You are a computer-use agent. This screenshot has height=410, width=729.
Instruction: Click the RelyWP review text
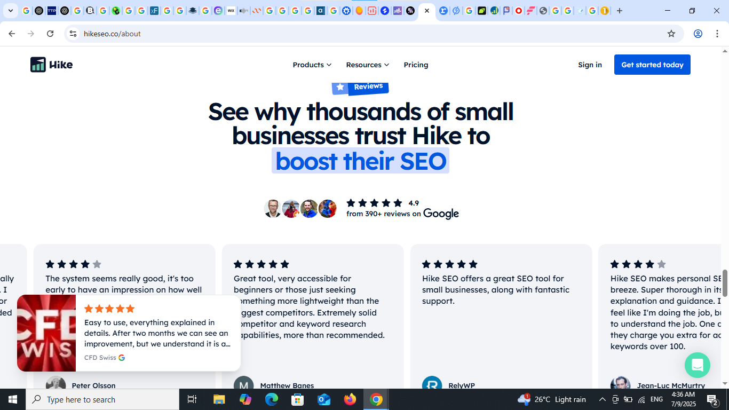496,290
